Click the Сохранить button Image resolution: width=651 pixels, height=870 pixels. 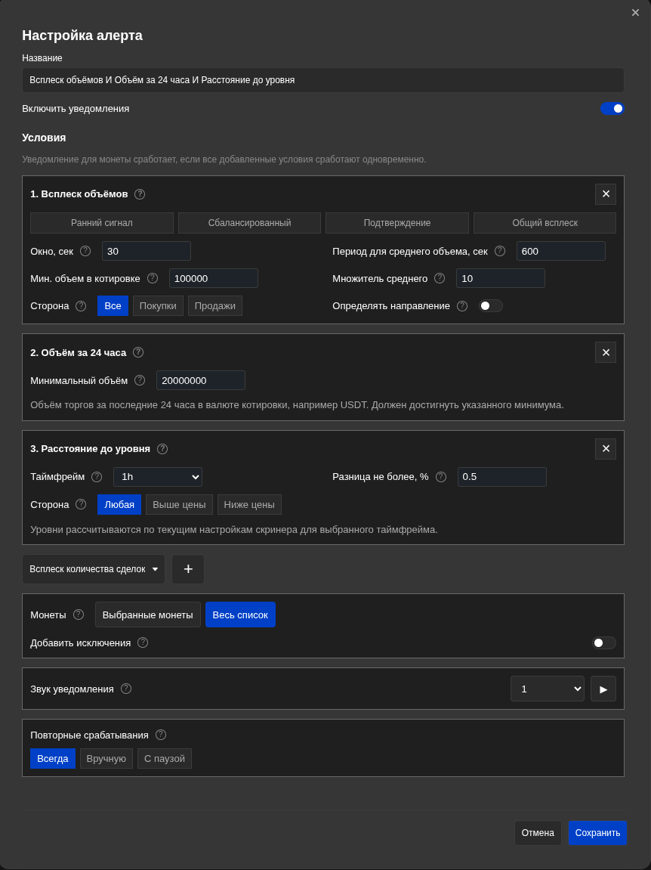pyautogui.click(x=598, y=833)
